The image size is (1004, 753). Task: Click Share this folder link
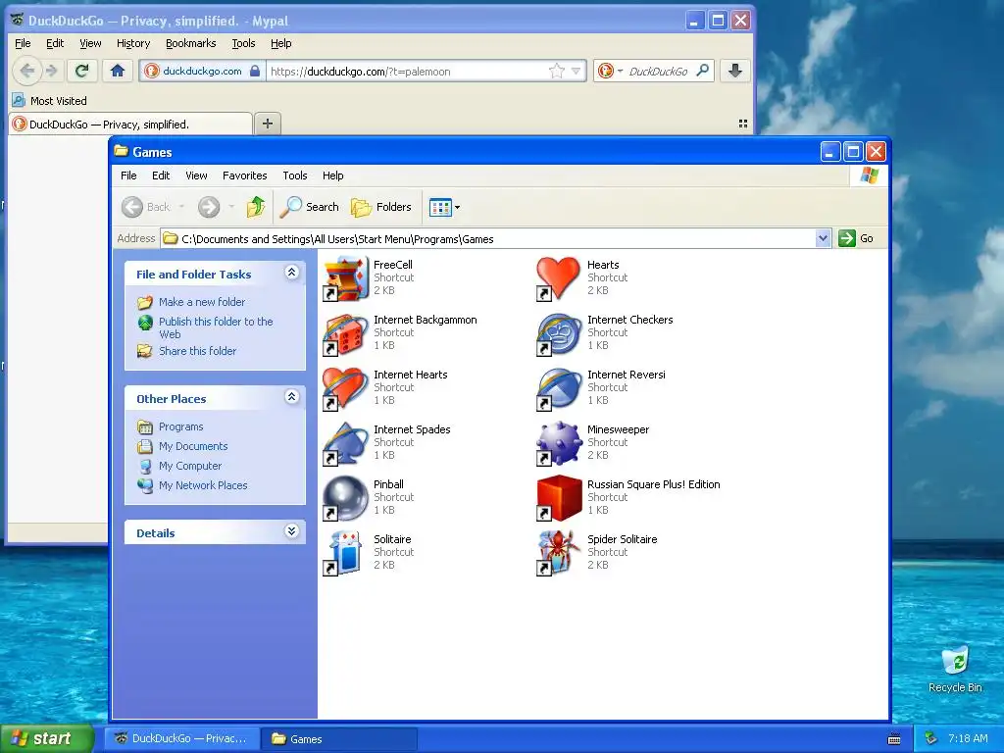pyautogui.click(x=197, y=351)
